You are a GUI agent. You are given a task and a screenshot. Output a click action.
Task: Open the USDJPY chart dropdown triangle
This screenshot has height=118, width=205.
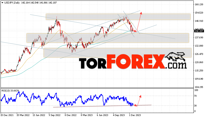point(2,3)
